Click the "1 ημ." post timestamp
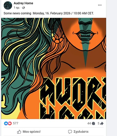117x136 pixels. pyautogui.click(x=17, y=8)
